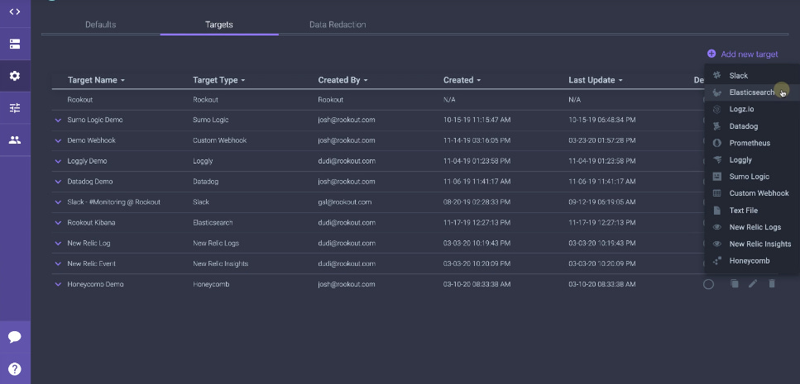Click the Text File icon in the dropdown
The image size is (800, 384).
[716, 211]
